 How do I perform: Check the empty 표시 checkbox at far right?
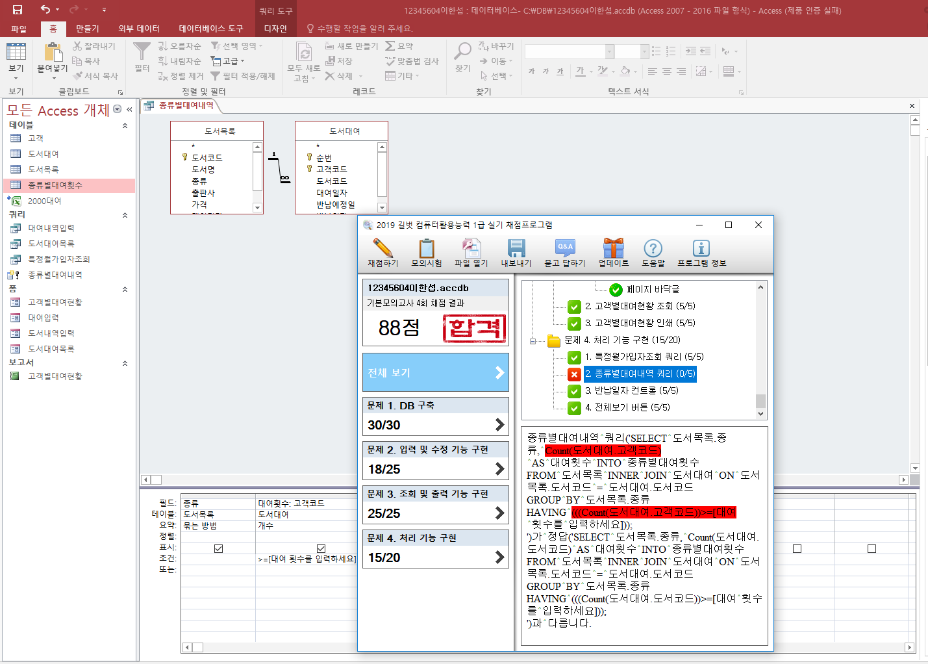(x=872, y=548)
